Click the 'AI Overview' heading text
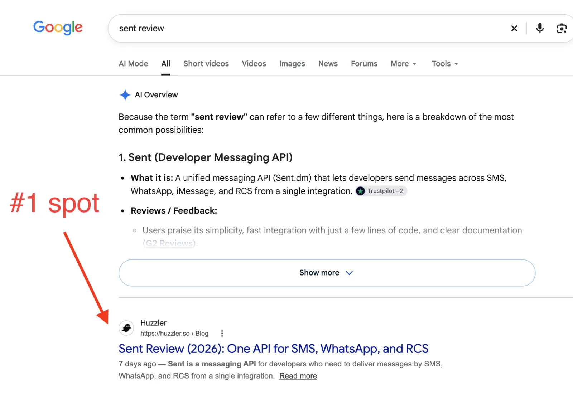 pos(156,95)
